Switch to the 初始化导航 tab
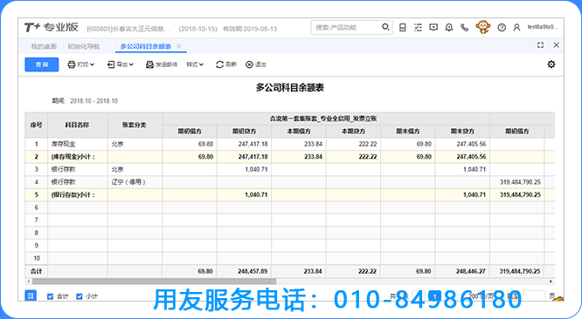Screen dimensions: 582x319 pos(84,46)
